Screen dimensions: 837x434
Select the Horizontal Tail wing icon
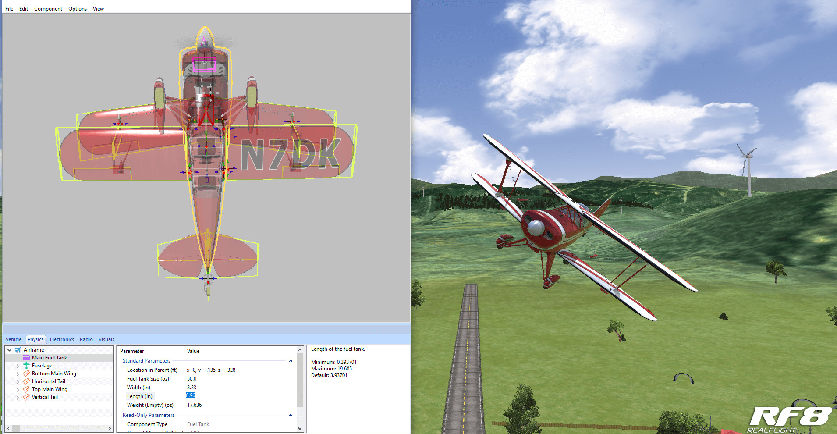pos(25,381)
